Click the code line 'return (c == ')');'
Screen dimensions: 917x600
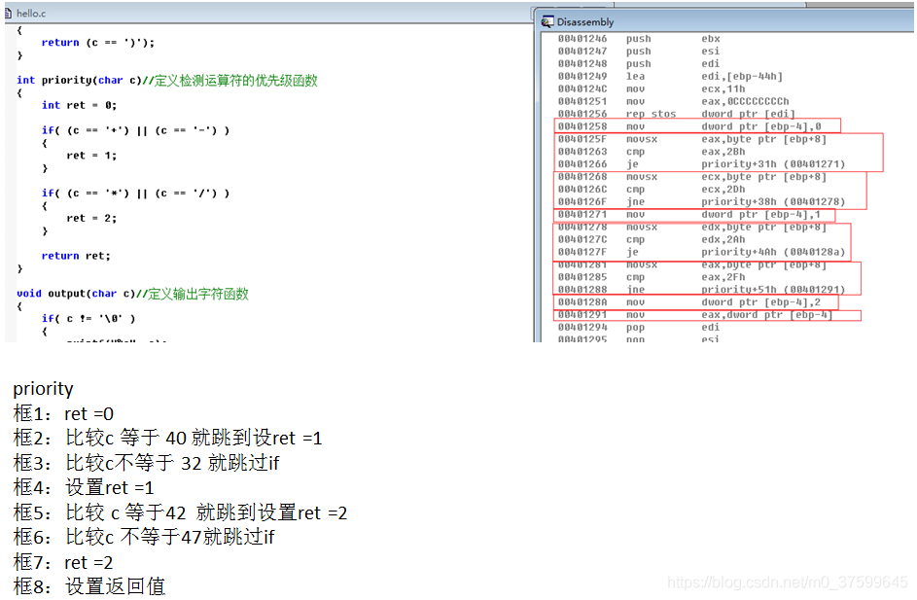pos(97,43)
